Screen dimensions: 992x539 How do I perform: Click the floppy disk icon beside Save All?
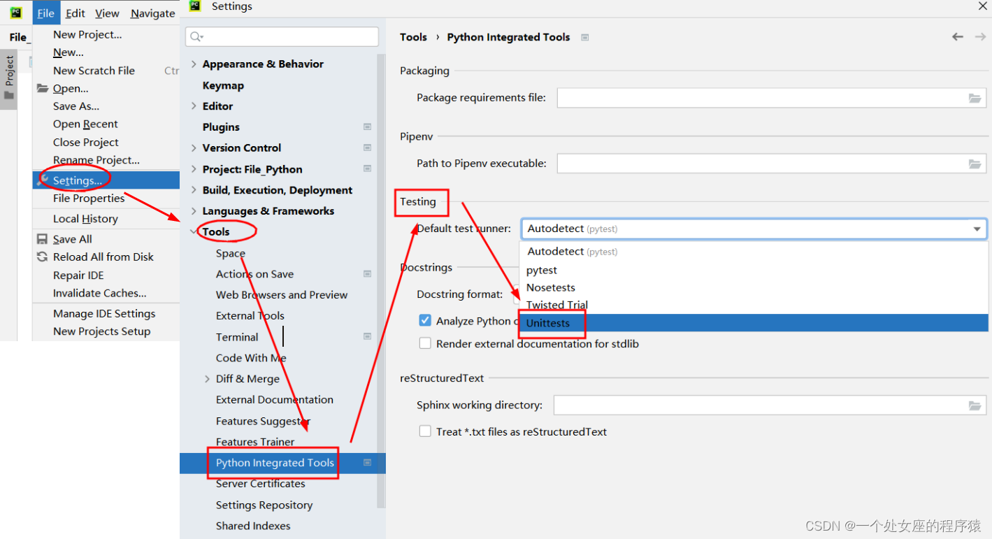pos(43,239)
